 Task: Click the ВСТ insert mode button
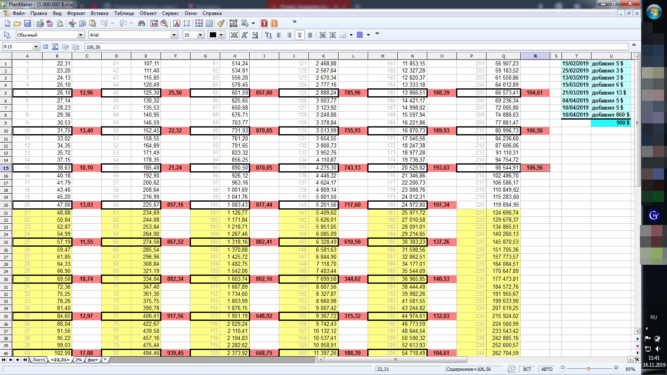[527, 369]
